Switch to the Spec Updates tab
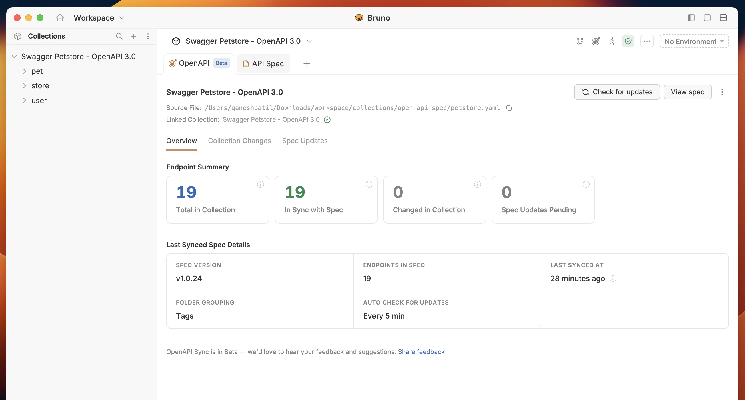 (x=305, y=141)
